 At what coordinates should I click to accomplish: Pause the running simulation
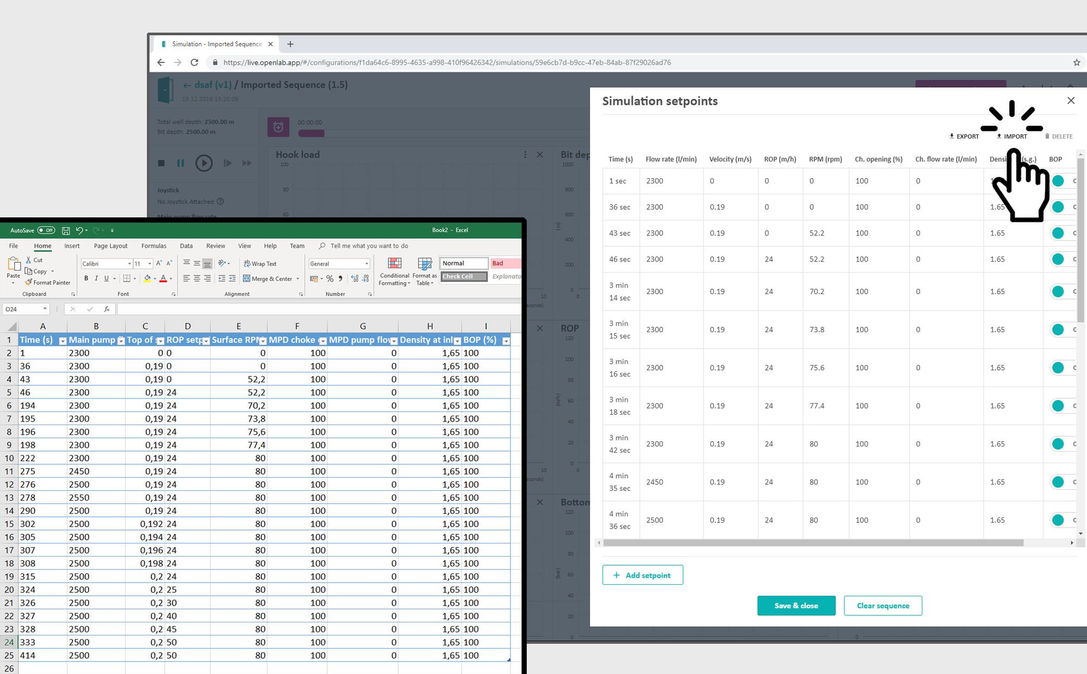[x=180, y=163]
